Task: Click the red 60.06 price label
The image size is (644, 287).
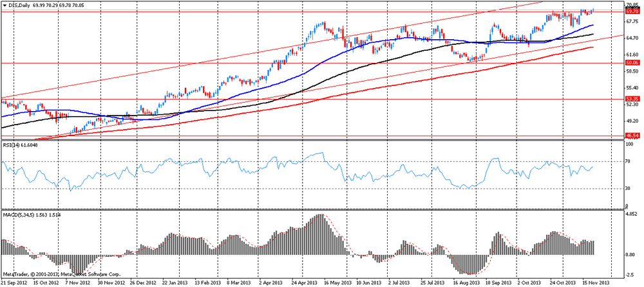Action: (631, 63)
